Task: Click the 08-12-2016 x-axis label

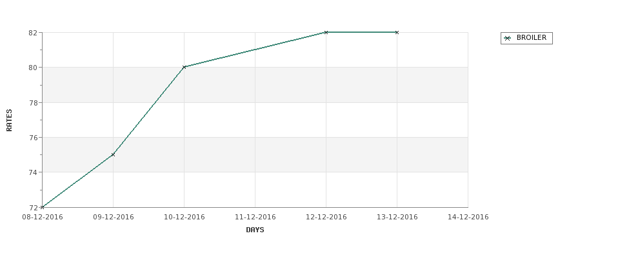Action: coord(43,217)
